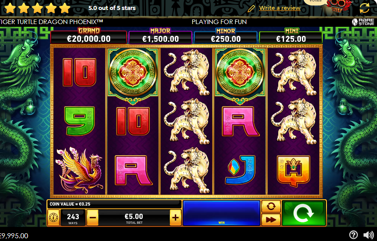The height and width of the screenshot is (241, 377).
Task: Open the help question mark icon
Action: 353,235
